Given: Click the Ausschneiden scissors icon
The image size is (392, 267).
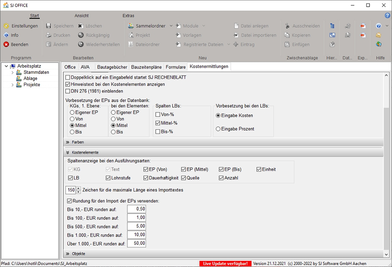Looking at the screenshot, I should pos(287,26).
